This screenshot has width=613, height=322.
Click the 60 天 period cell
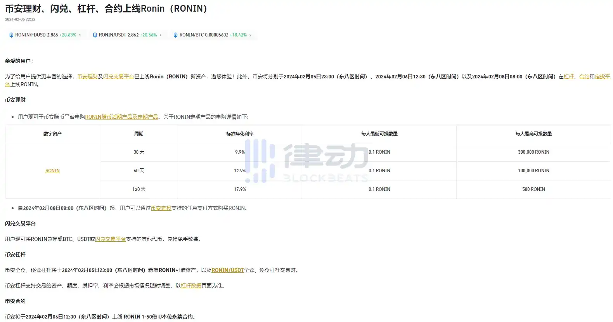[x=139, y=171]
